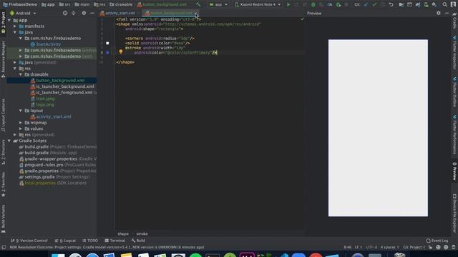Click the UTF-8 encoding status item
The image size is (458, 257).
coord(371,247)
